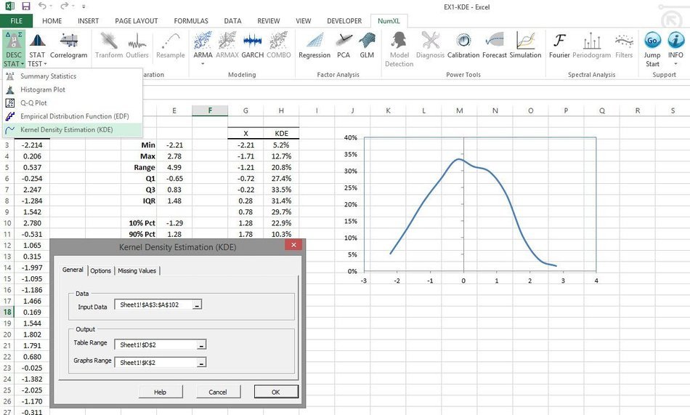Click Cancel in the KDE dialog
690x415 pixels.
pos(218,392)
